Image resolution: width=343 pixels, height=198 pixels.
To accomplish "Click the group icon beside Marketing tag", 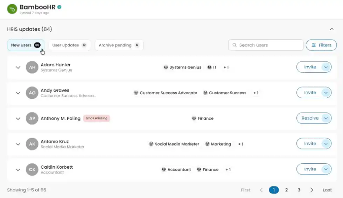I will click(207, 144).
